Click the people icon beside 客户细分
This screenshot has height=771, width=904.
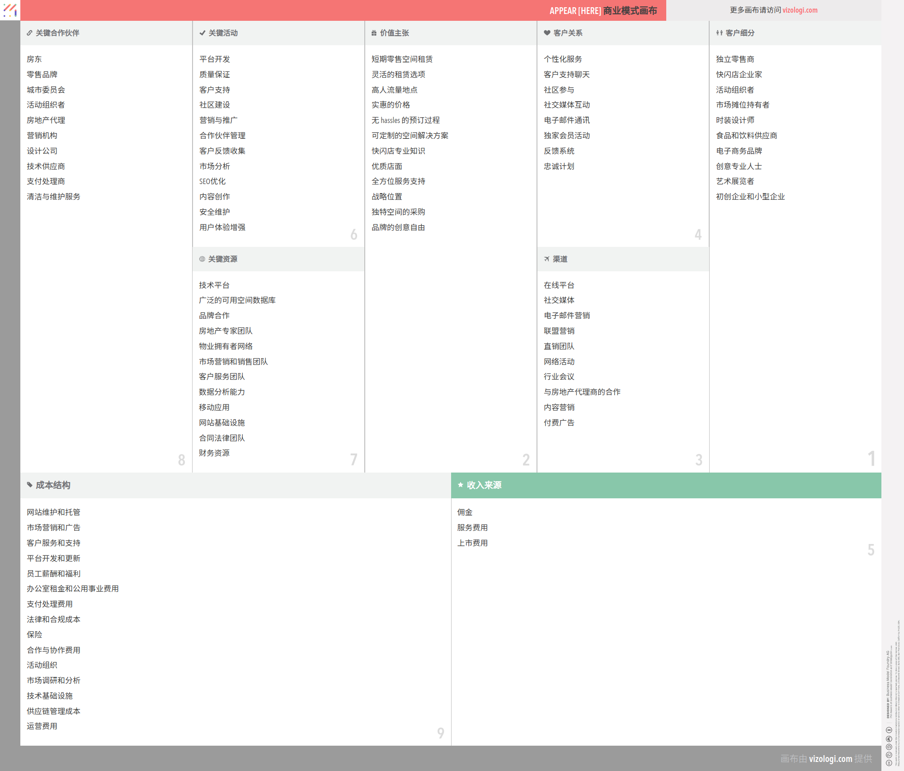[719, 33]
